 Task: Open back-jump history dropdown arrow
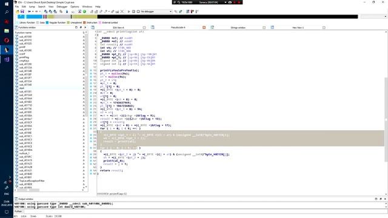coord(33,12)
